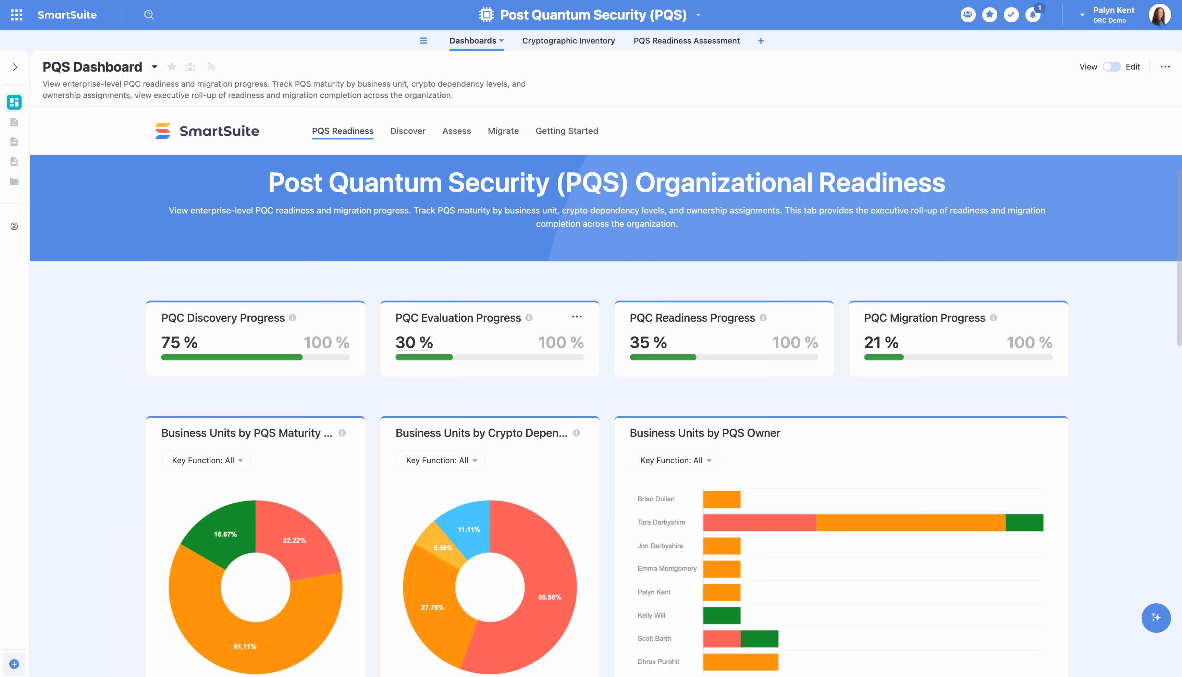Open dashboard more options ellipsis
Viewport: 1182px width, 677px height.
click(x=1165, y=67)
